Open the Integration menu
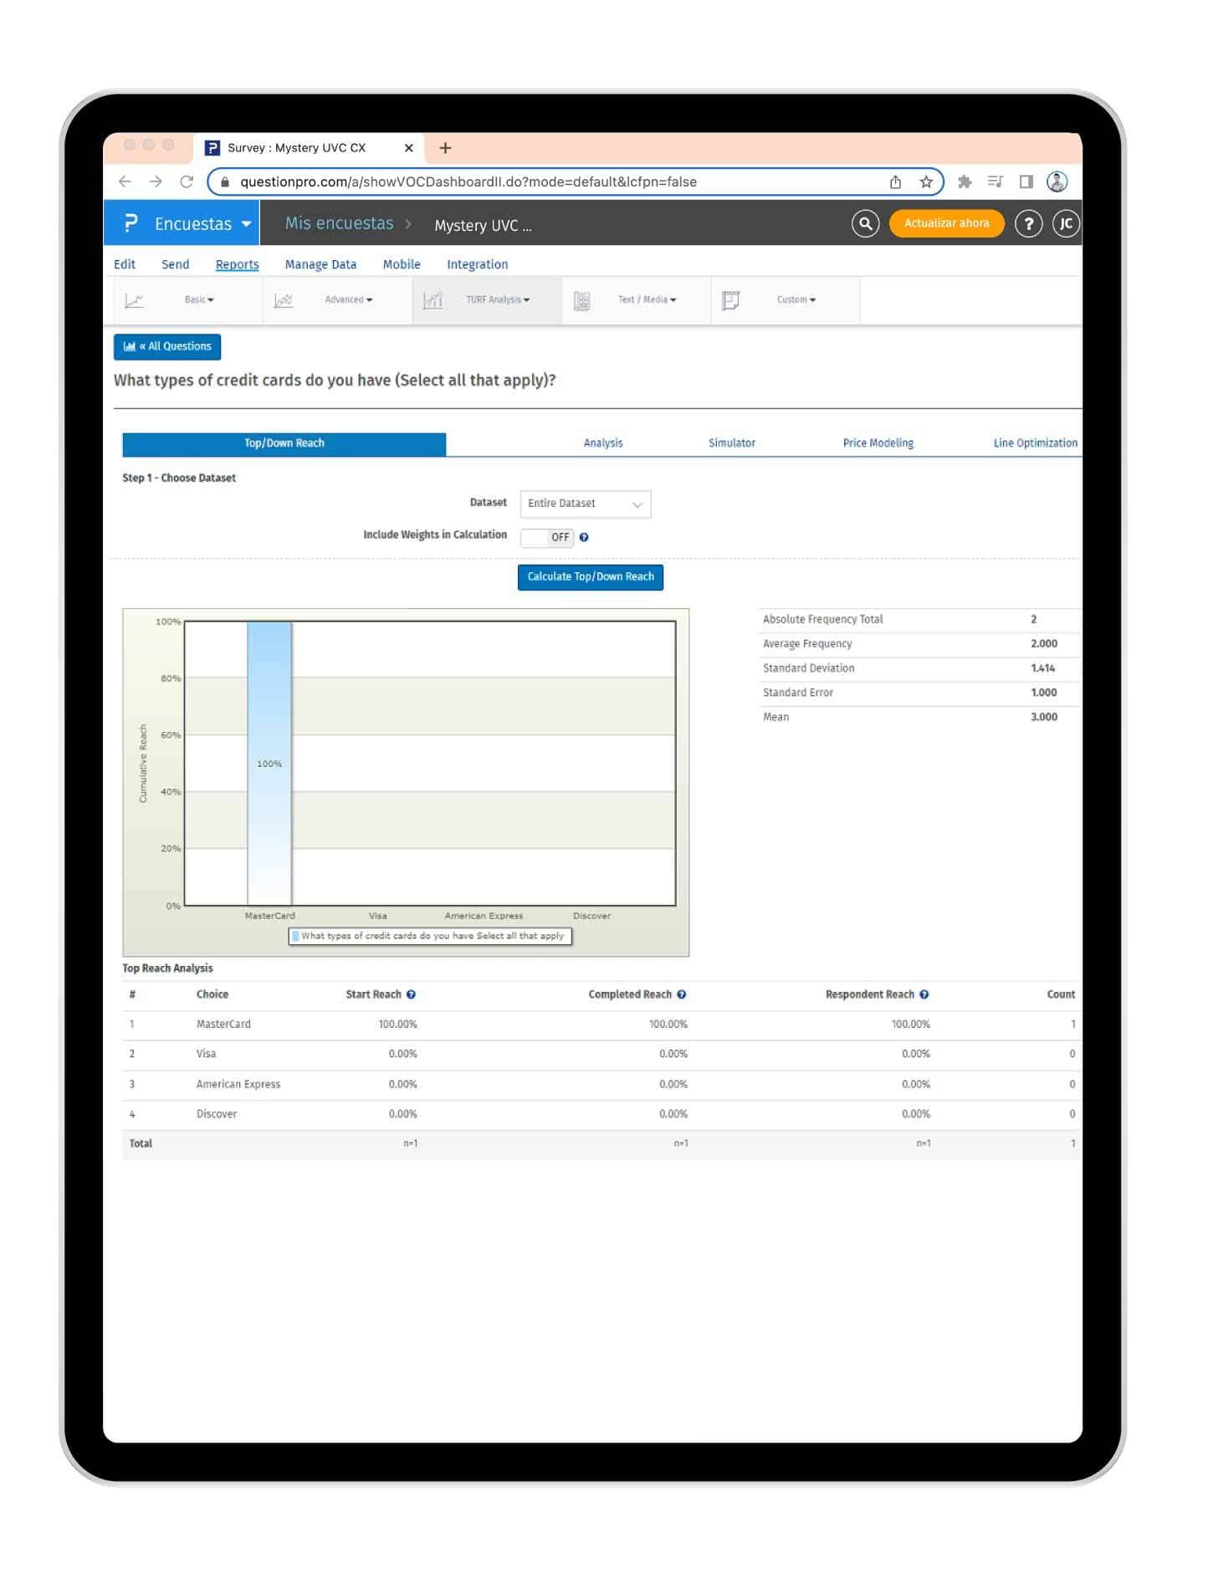 point(478,264)
